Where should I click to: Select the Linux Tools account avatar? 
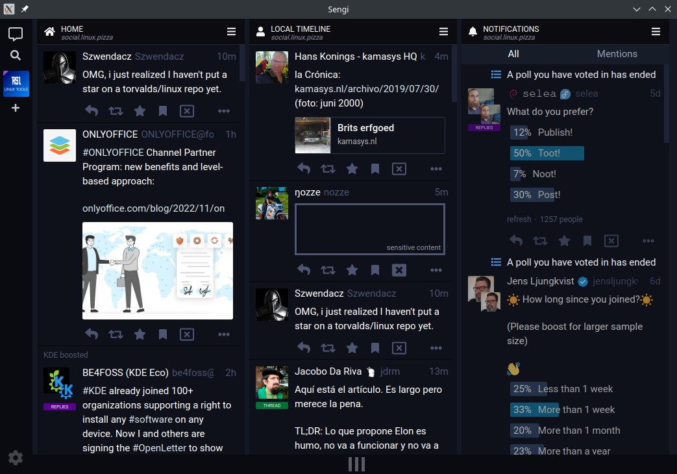pyautogui.click(x=16, y=83)
